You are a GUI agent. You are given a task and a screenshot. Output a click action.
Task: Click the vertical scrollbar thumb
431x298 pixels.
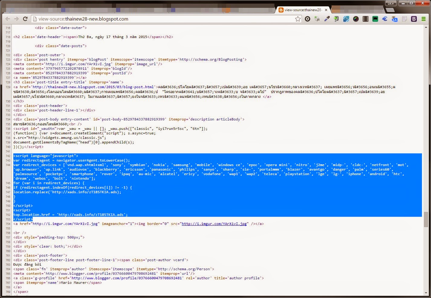(x=426, y=219)
